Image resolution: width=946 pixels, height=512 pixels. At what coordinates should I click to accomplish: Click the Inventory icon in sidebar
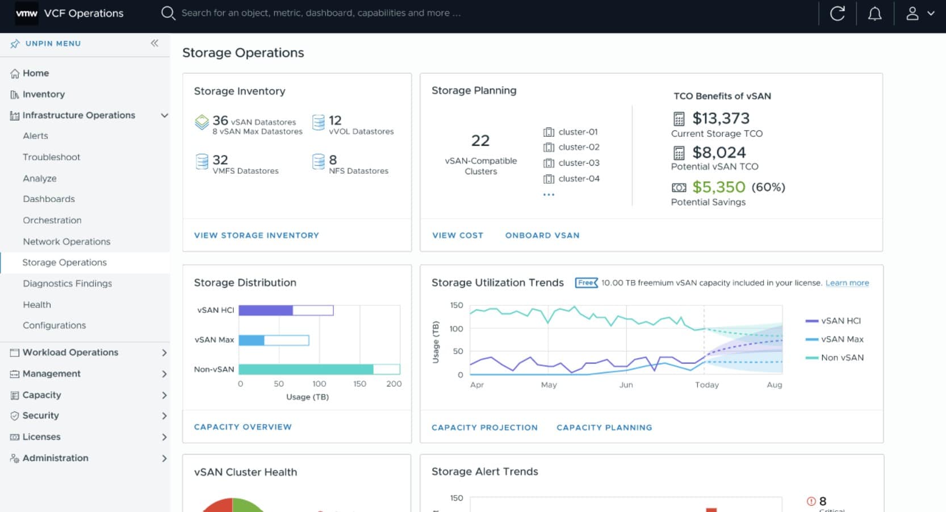tap(14, 94)
